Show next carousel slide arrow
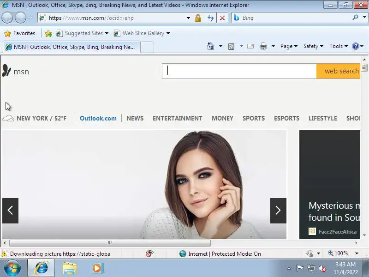Image resolution: width=369 pixels, height=277 pixels. (278, 211)
